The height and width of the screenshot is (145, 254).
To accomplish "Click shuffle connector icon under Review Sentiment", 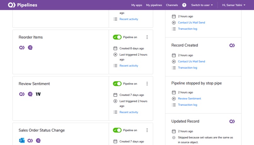I will tap(30, 94).
